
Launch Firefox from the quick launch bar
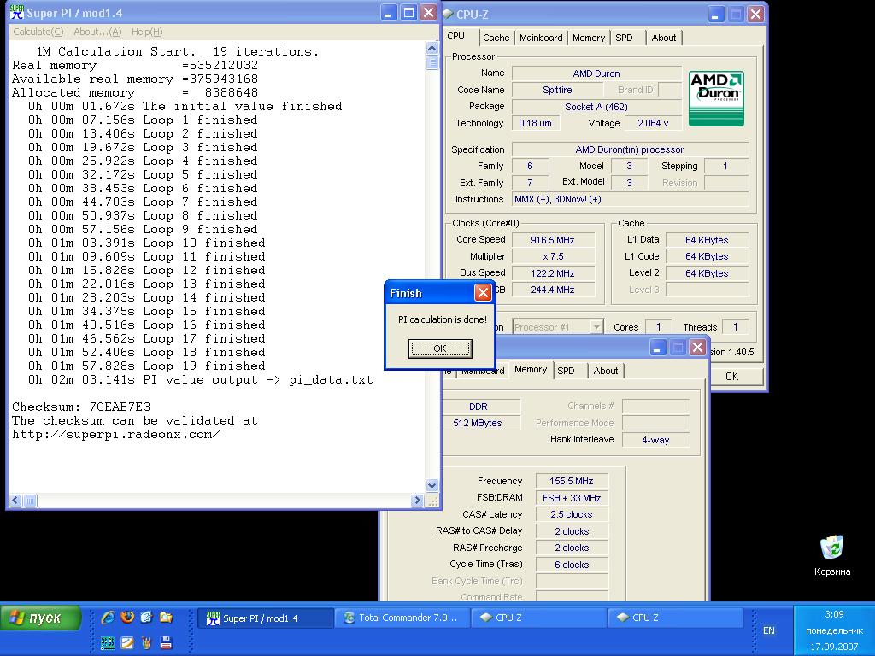127,617
